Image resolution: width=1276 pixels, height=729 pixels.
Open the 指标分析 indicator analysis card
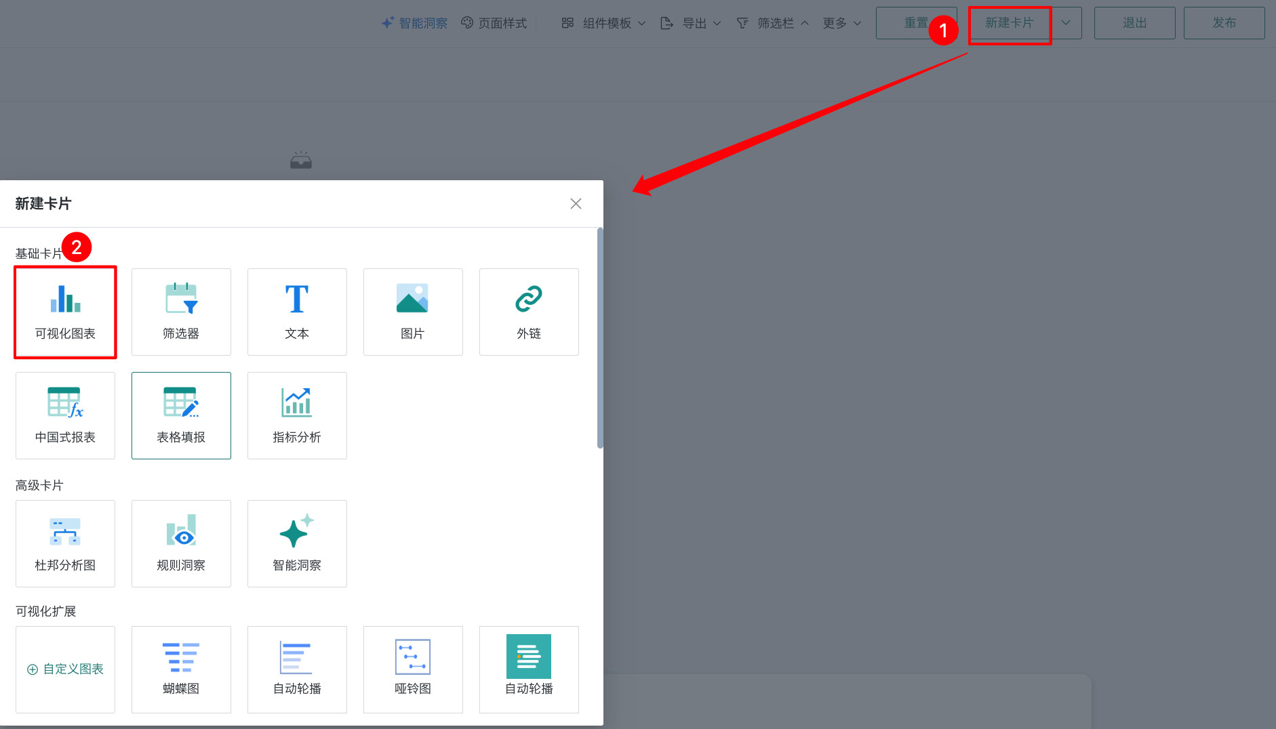point(297,415)
